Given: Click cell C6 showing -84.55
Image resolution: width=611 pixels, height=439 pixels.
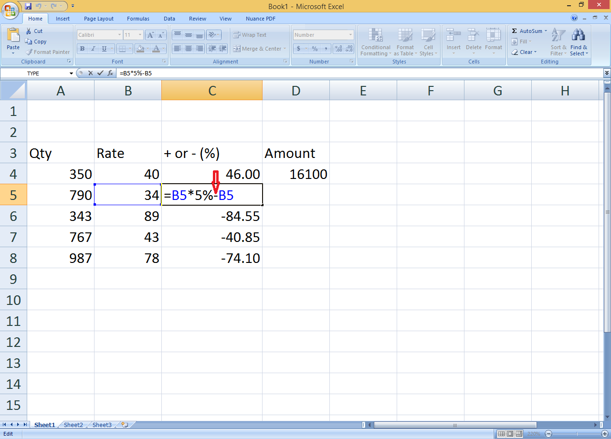Looking at the screenshot, I should tap(212, 216).
